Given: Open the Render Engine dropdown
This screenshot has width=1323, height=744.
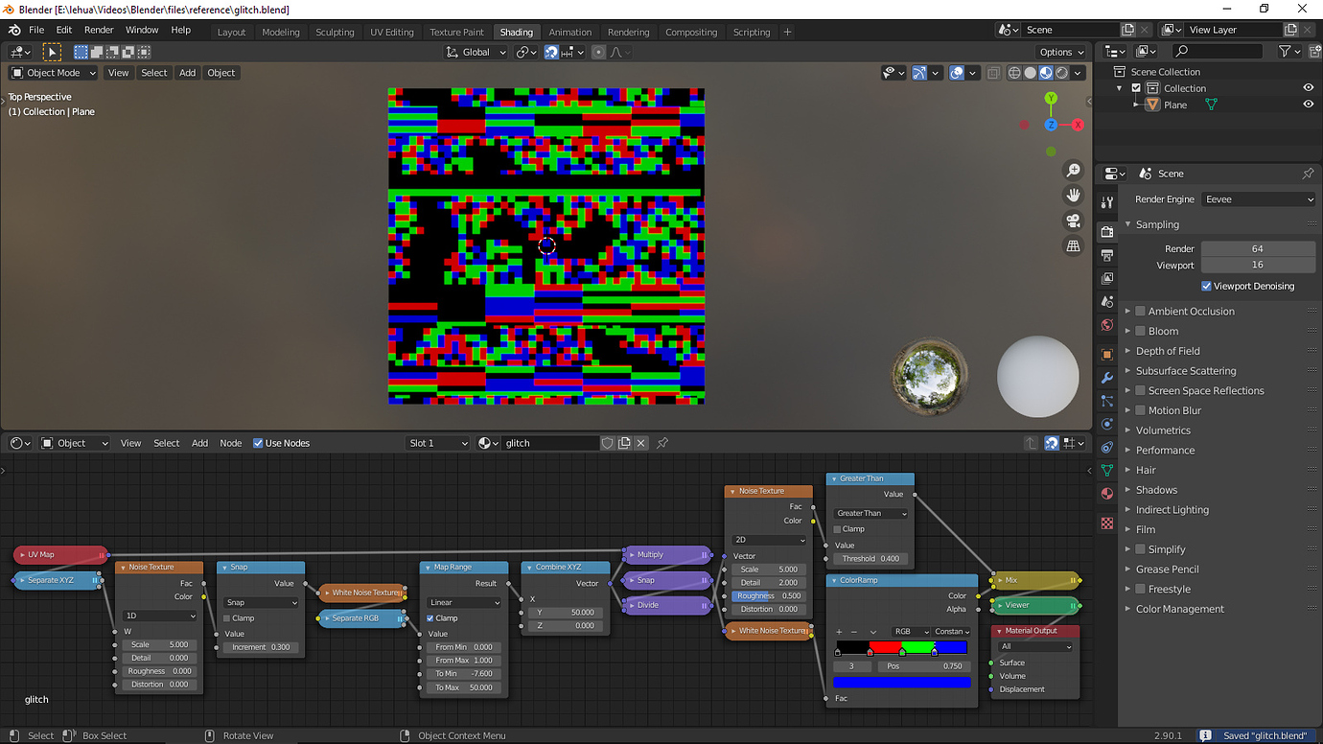Looking at the screenshot, I should click(1258, 198).
